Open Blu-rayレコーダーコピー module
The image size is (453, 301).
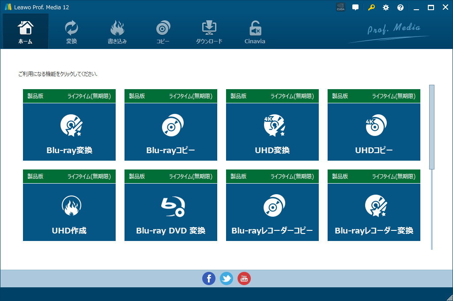tap(272, 212)
